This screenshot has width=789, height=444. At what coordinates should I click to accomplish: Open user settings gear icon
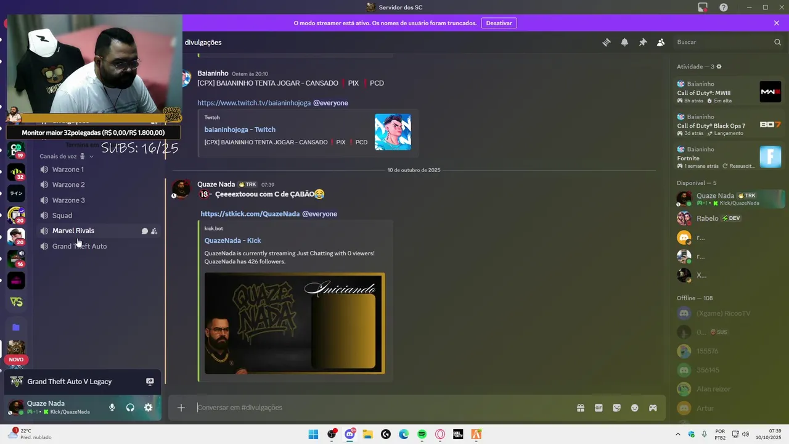tap(148, 408)
